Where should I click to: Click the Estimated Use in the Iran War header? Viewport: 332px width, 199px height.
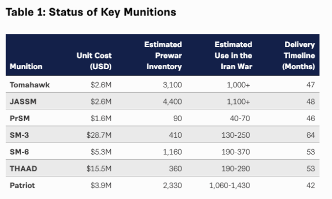pyautogui.click(x=233, y=56)
